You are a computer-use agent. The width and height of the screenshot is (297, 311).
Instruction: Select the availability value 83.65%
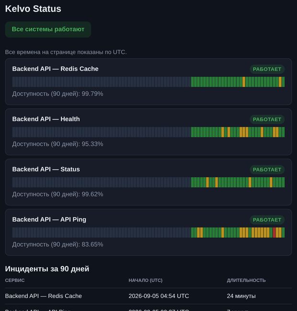(92, 244)
